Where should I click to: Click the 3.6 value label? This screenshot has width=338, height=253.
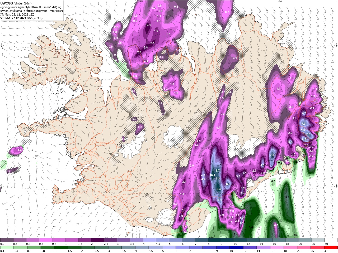pos(238,176)
